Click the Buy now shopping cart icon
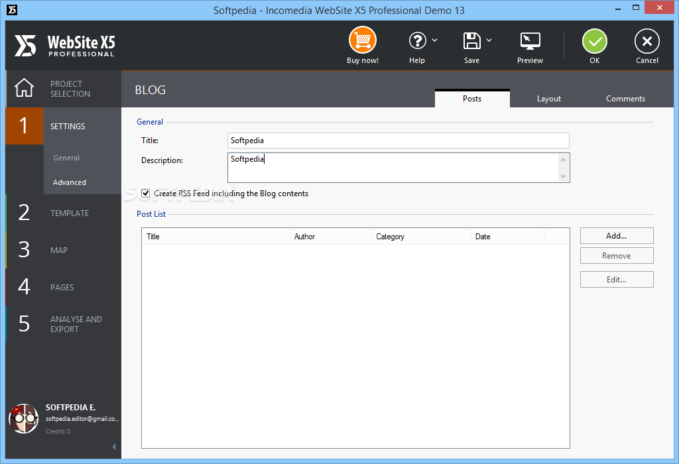Image resolution: width=679 pixels, height=464 pixels. pyautogui.click(x=363, y=40)
